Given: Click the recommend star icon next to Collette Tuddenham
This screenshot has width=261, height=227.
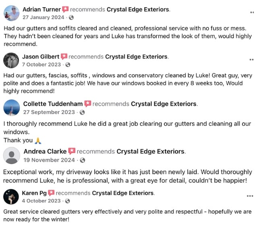Looking at the screenshot, I should point(87,104).
